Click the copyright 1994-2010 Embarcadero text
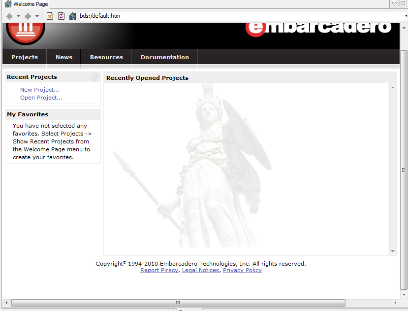408x311 pixels. pos(201,264)
